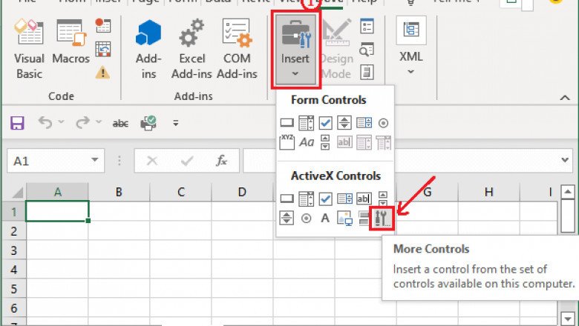Insert a Form Controls Option Button
The height and width of the screenshot is (326, 579).
point(383,123)
